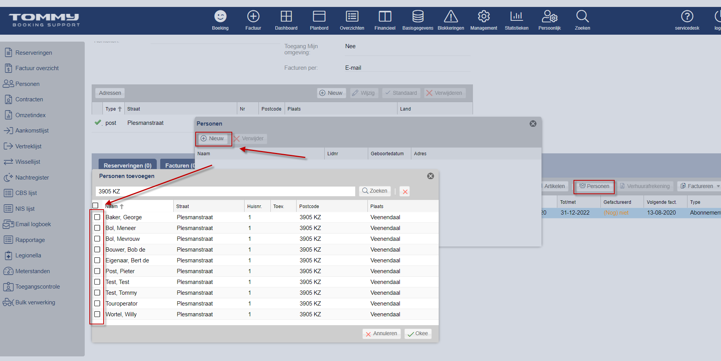Open the servicedesk help icon
Image resolution: width=721 pixels, height=361 pixels.
pyautogui.click(x=687, y=17)
